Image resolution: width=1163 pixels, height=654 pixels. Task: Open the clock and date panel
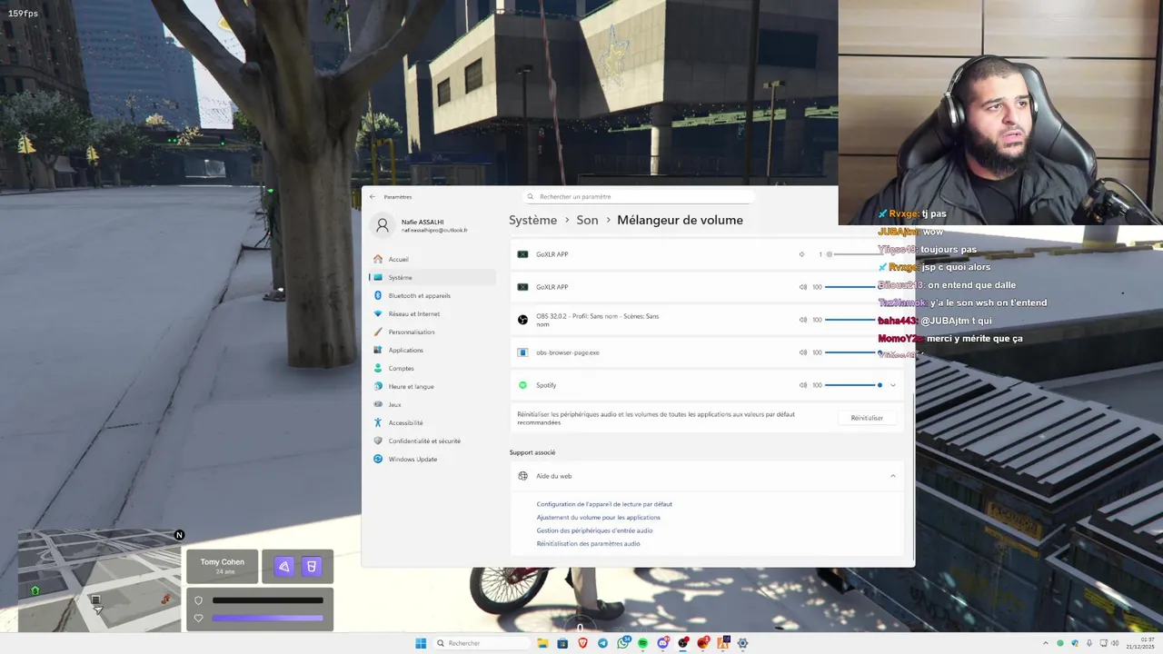(x=1139, y=643)
